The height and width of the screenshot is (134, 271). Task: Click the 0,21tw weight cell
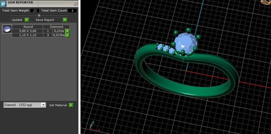(59, 31)
